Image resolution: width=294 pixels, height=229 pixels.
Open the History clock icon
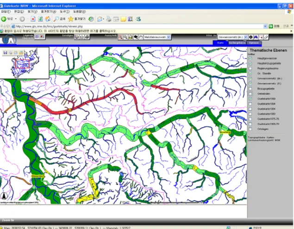click(x=91, y=19)
